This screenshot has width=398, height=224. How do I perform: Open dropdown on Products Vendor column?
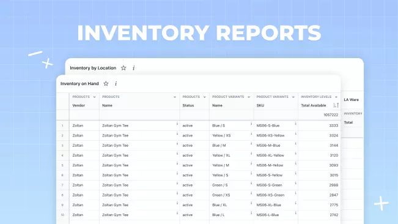(94, 97)
